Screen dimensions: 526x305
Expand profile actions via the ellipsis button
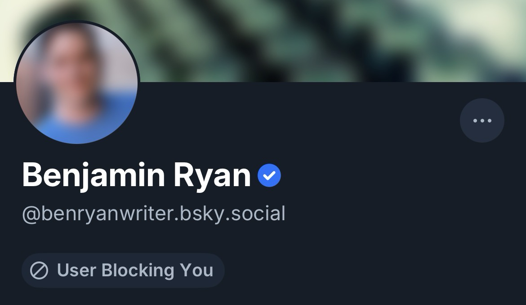(x=482, y=120)
